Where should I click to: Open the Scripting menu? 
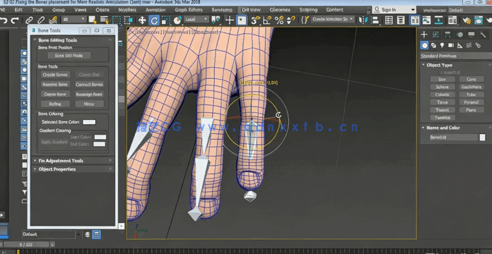(x=308, y=10)
